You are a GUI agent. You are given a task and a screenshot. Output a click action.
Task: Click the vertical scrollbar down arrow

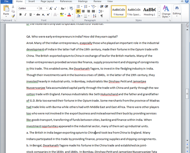187,141
